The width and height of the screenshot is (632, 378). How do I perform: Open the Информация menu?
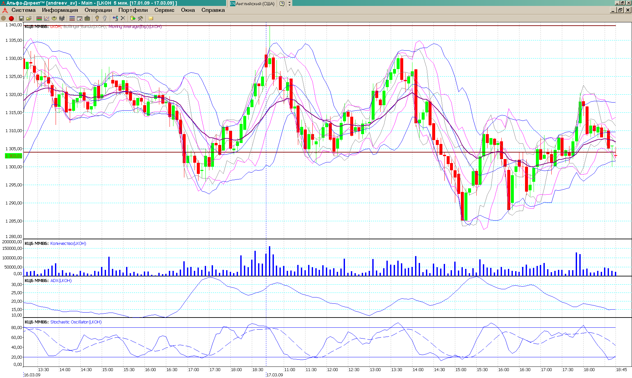point(60,10)
